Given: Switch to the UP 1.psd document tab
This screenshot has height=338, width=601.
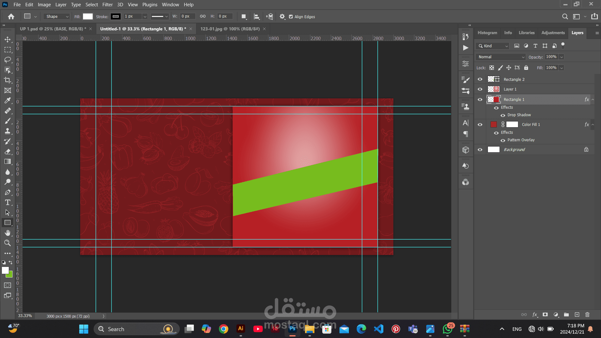Looking at the screenshot, I should click(53, 29).
